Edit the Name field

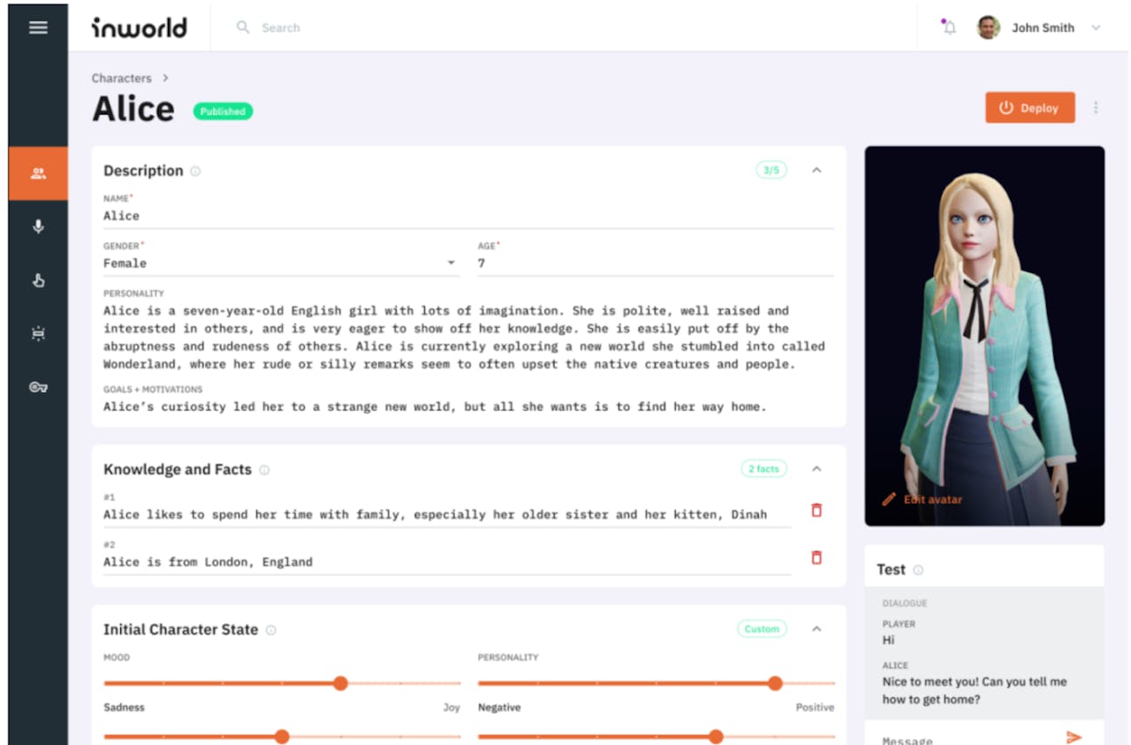(x=468, y=216)
